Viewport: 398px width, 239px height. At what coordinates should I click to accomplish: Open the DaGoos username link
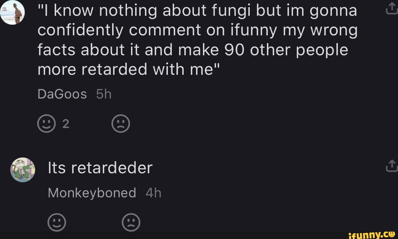[62, 94]
